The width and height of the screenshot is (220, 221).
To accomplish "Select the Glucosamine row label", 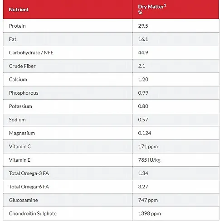I will click(23, 200).
